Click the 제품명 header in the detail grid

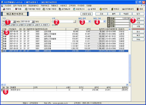[x=22, y=87]
